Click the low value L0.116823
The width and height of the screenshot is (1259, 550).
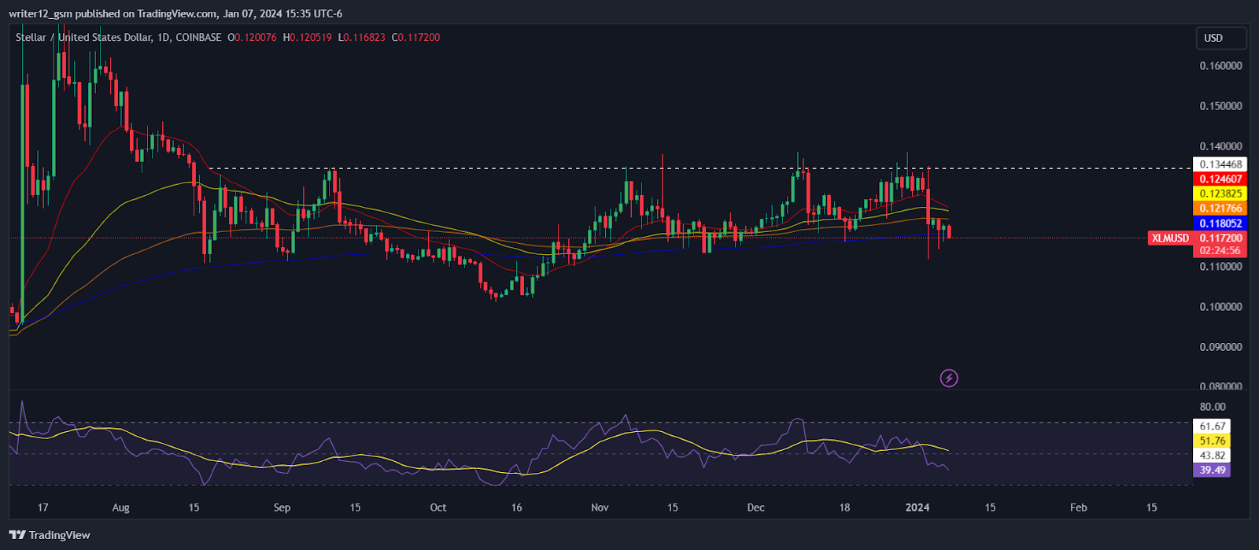(361, 37)
